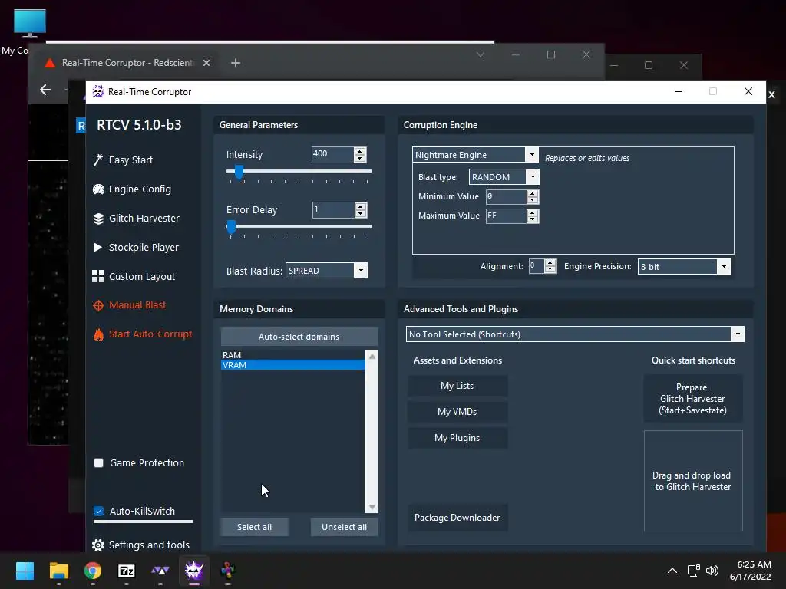This screenshot has height=589, width=786.
Task: Open My Lists
Action: pyautogui.click(x=457, y=386)
